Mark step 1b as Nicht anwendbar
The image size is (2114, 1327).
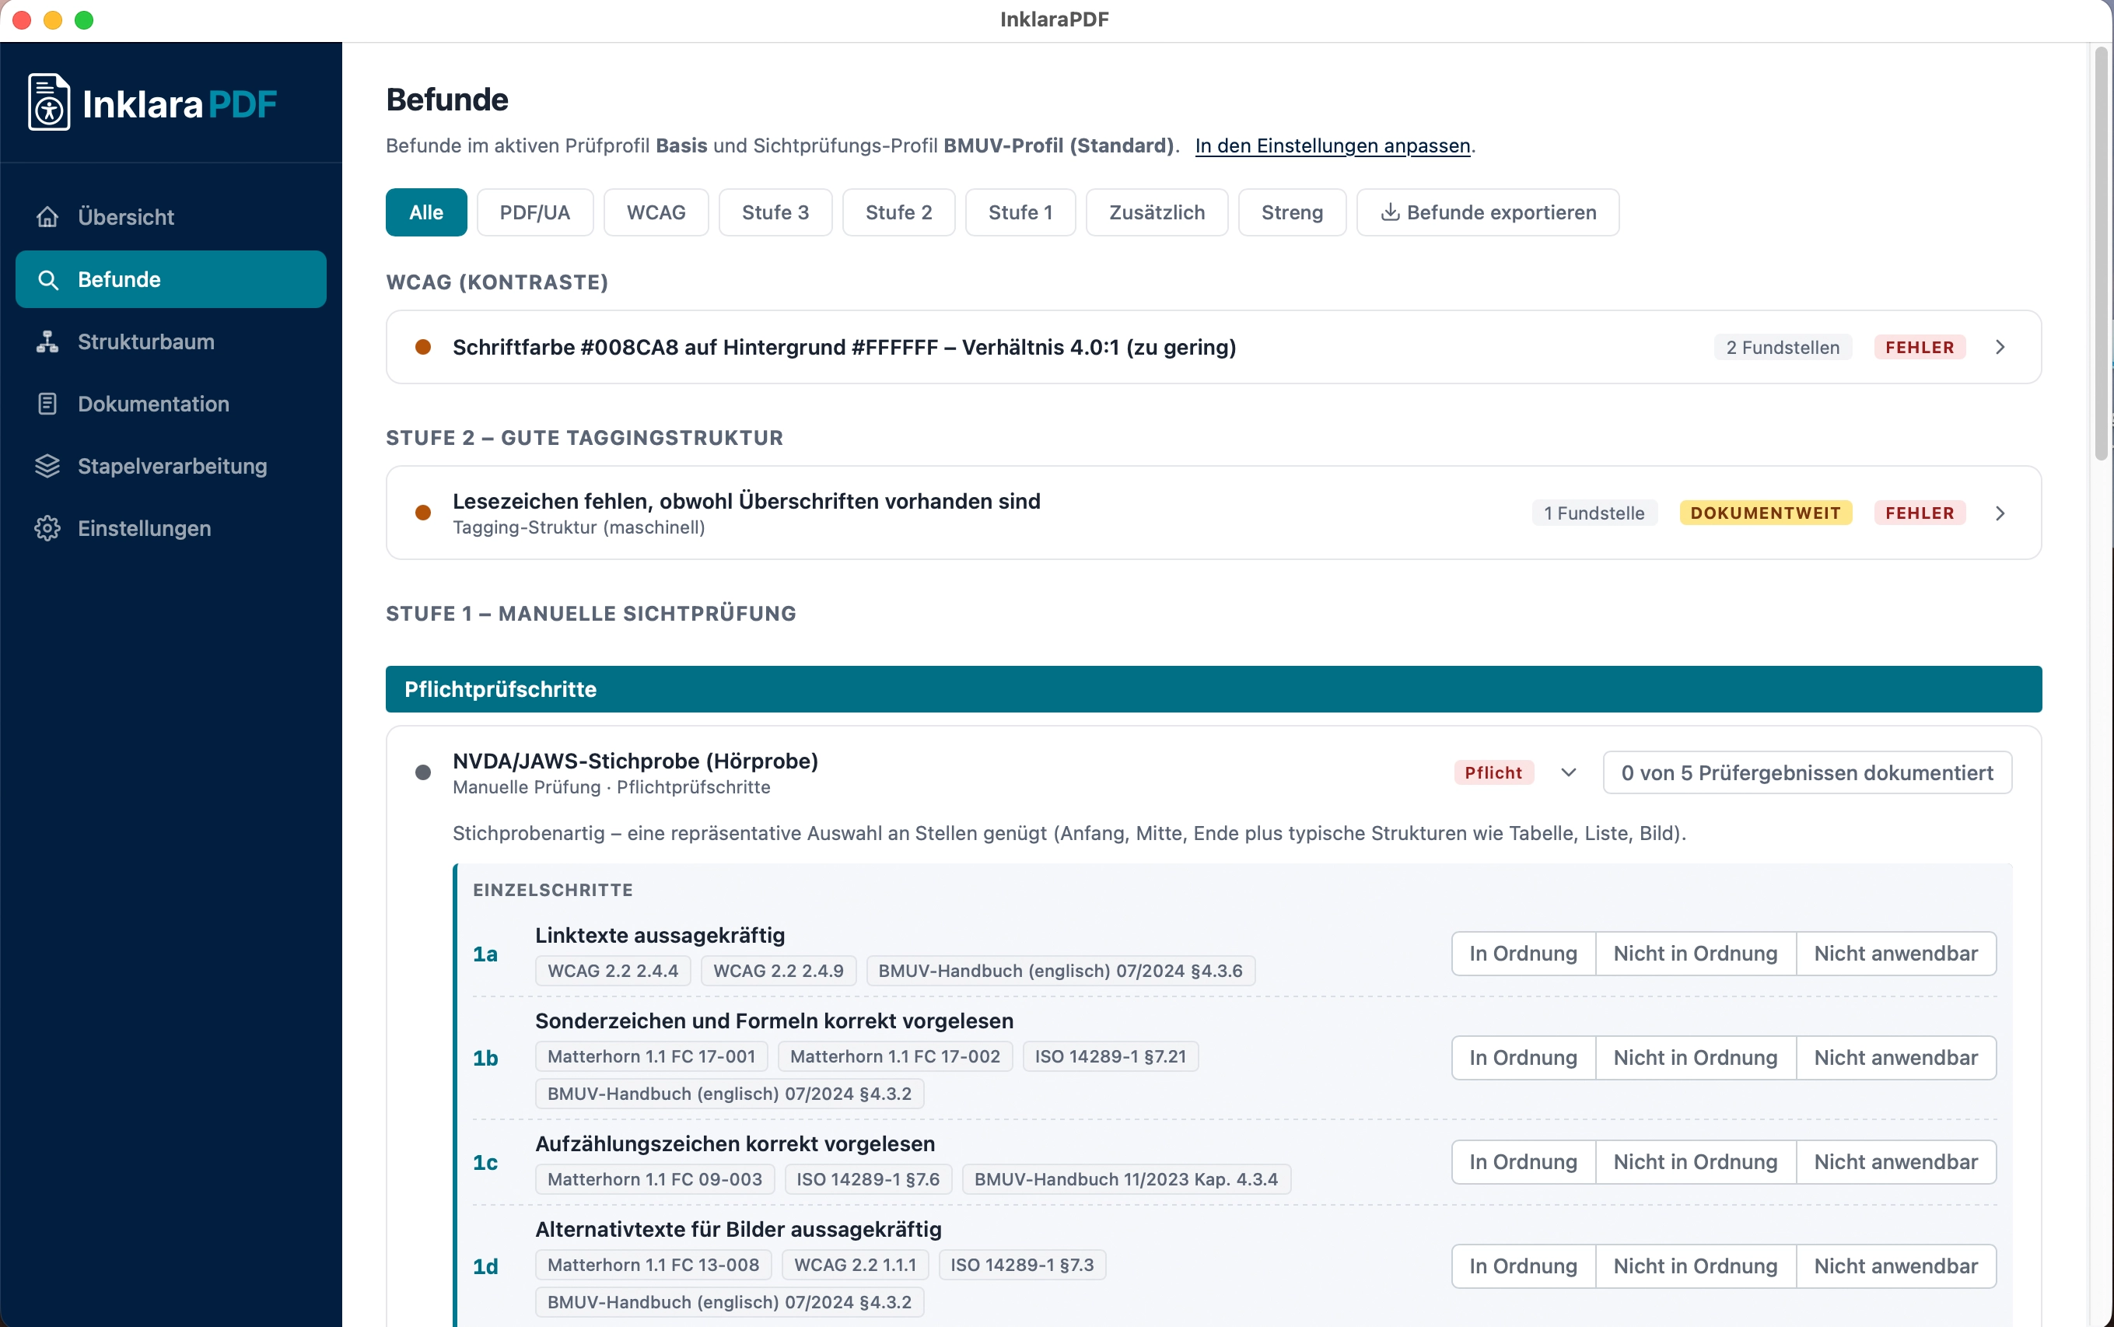pos(1896,1058)
